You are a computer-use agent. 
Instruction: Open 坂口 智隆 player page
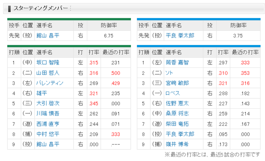[x=48, y=63]
